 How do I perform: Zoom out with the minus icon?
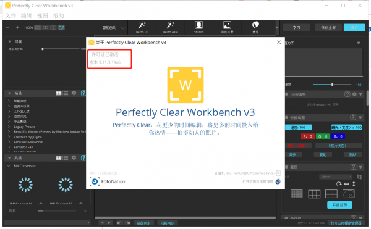point(8,28)
